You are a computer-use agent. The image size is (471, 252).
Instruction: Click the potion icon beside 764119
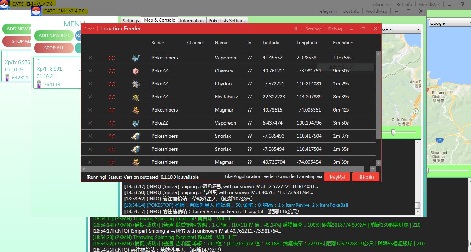[x=39, y=84]
